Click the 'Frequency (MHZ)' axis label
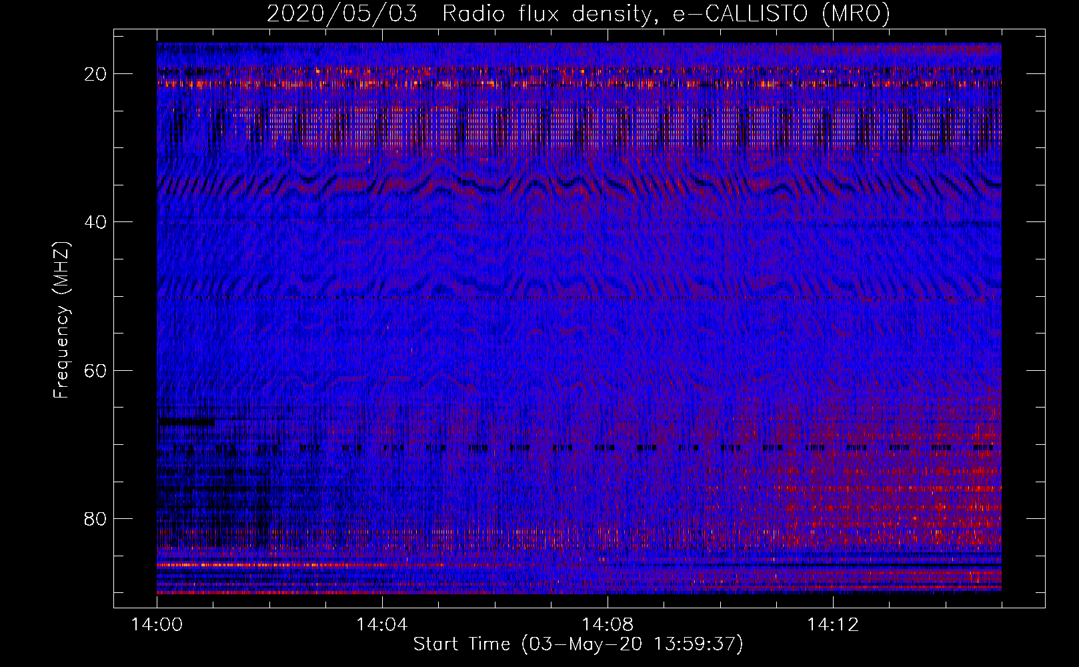This screenshot has height=667, width=1079. pos(61,320)
